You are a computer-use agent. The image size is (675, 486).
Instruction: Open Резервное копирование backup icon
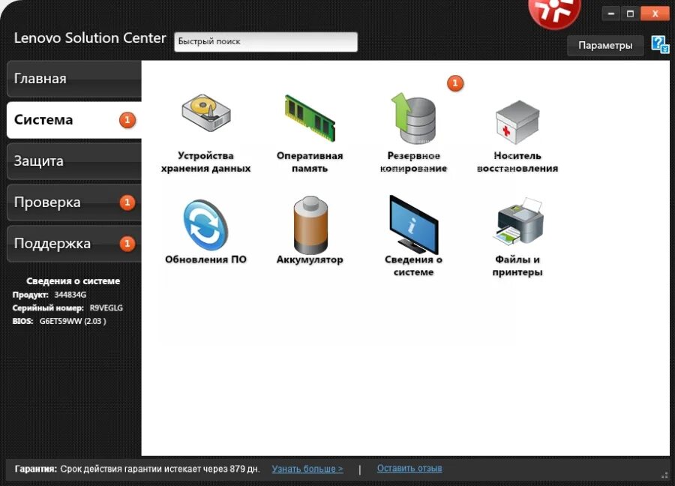point(413,118)
